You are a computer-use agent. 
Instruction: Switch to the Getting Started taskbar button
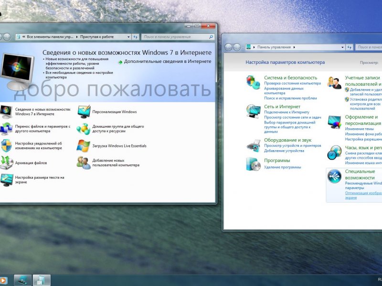point(42,280)
